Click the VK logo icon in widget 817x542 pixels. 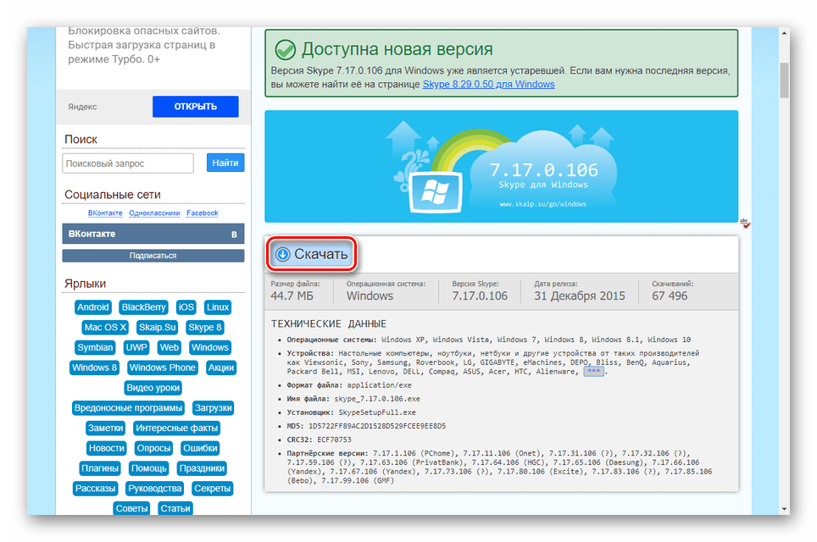click(x=234, y=235)
